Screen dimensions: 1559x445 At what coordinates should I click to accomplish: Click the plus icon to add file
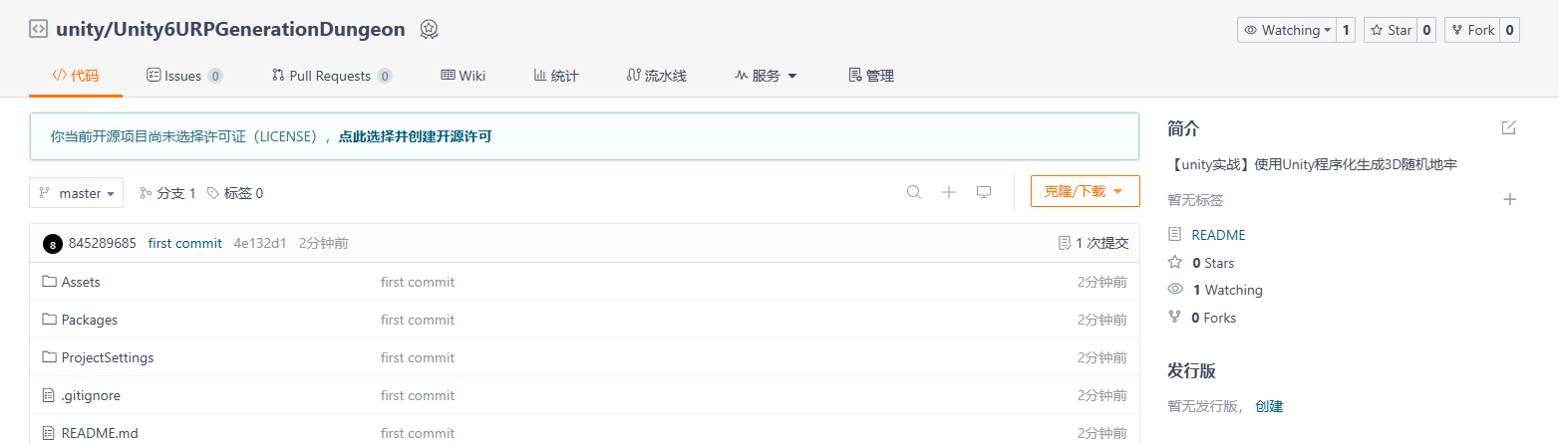click(949, 192)
